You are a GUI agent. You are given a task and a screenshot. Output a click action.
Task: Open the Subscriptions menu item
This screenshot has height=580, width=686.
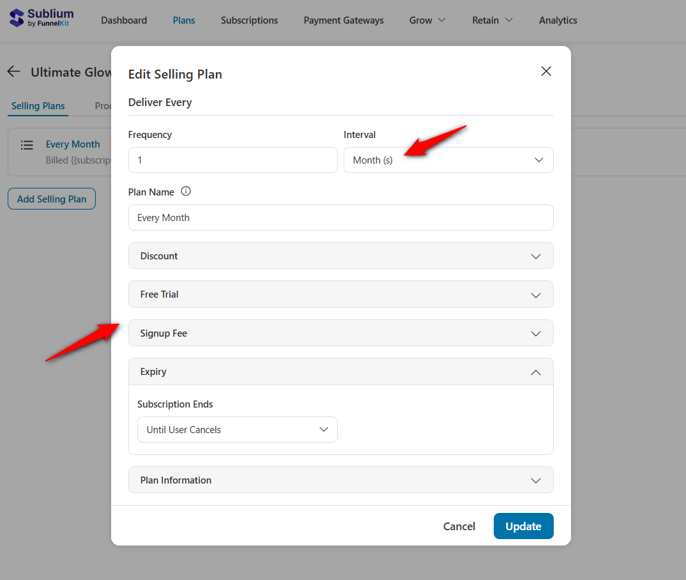coord(249,20)
